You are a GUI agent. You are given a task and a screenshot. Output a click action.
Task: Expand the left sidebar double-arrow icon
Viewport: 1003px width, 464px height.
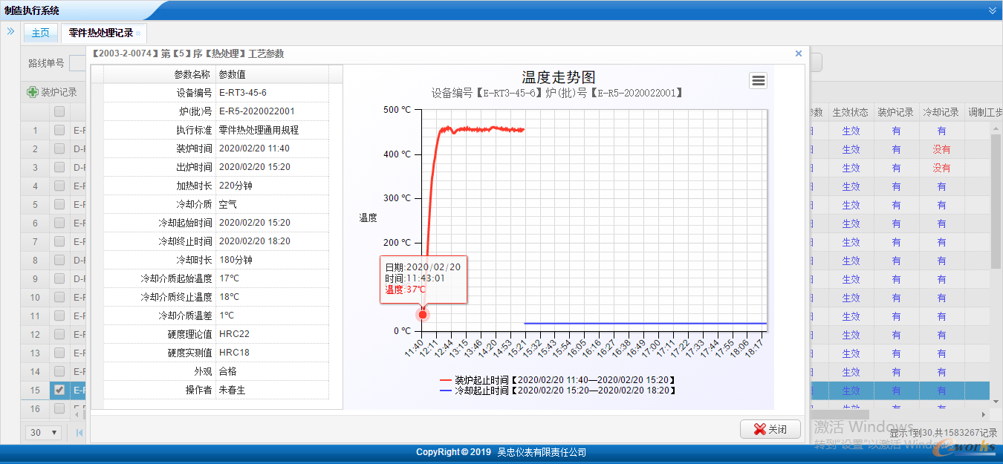[10, 32]
